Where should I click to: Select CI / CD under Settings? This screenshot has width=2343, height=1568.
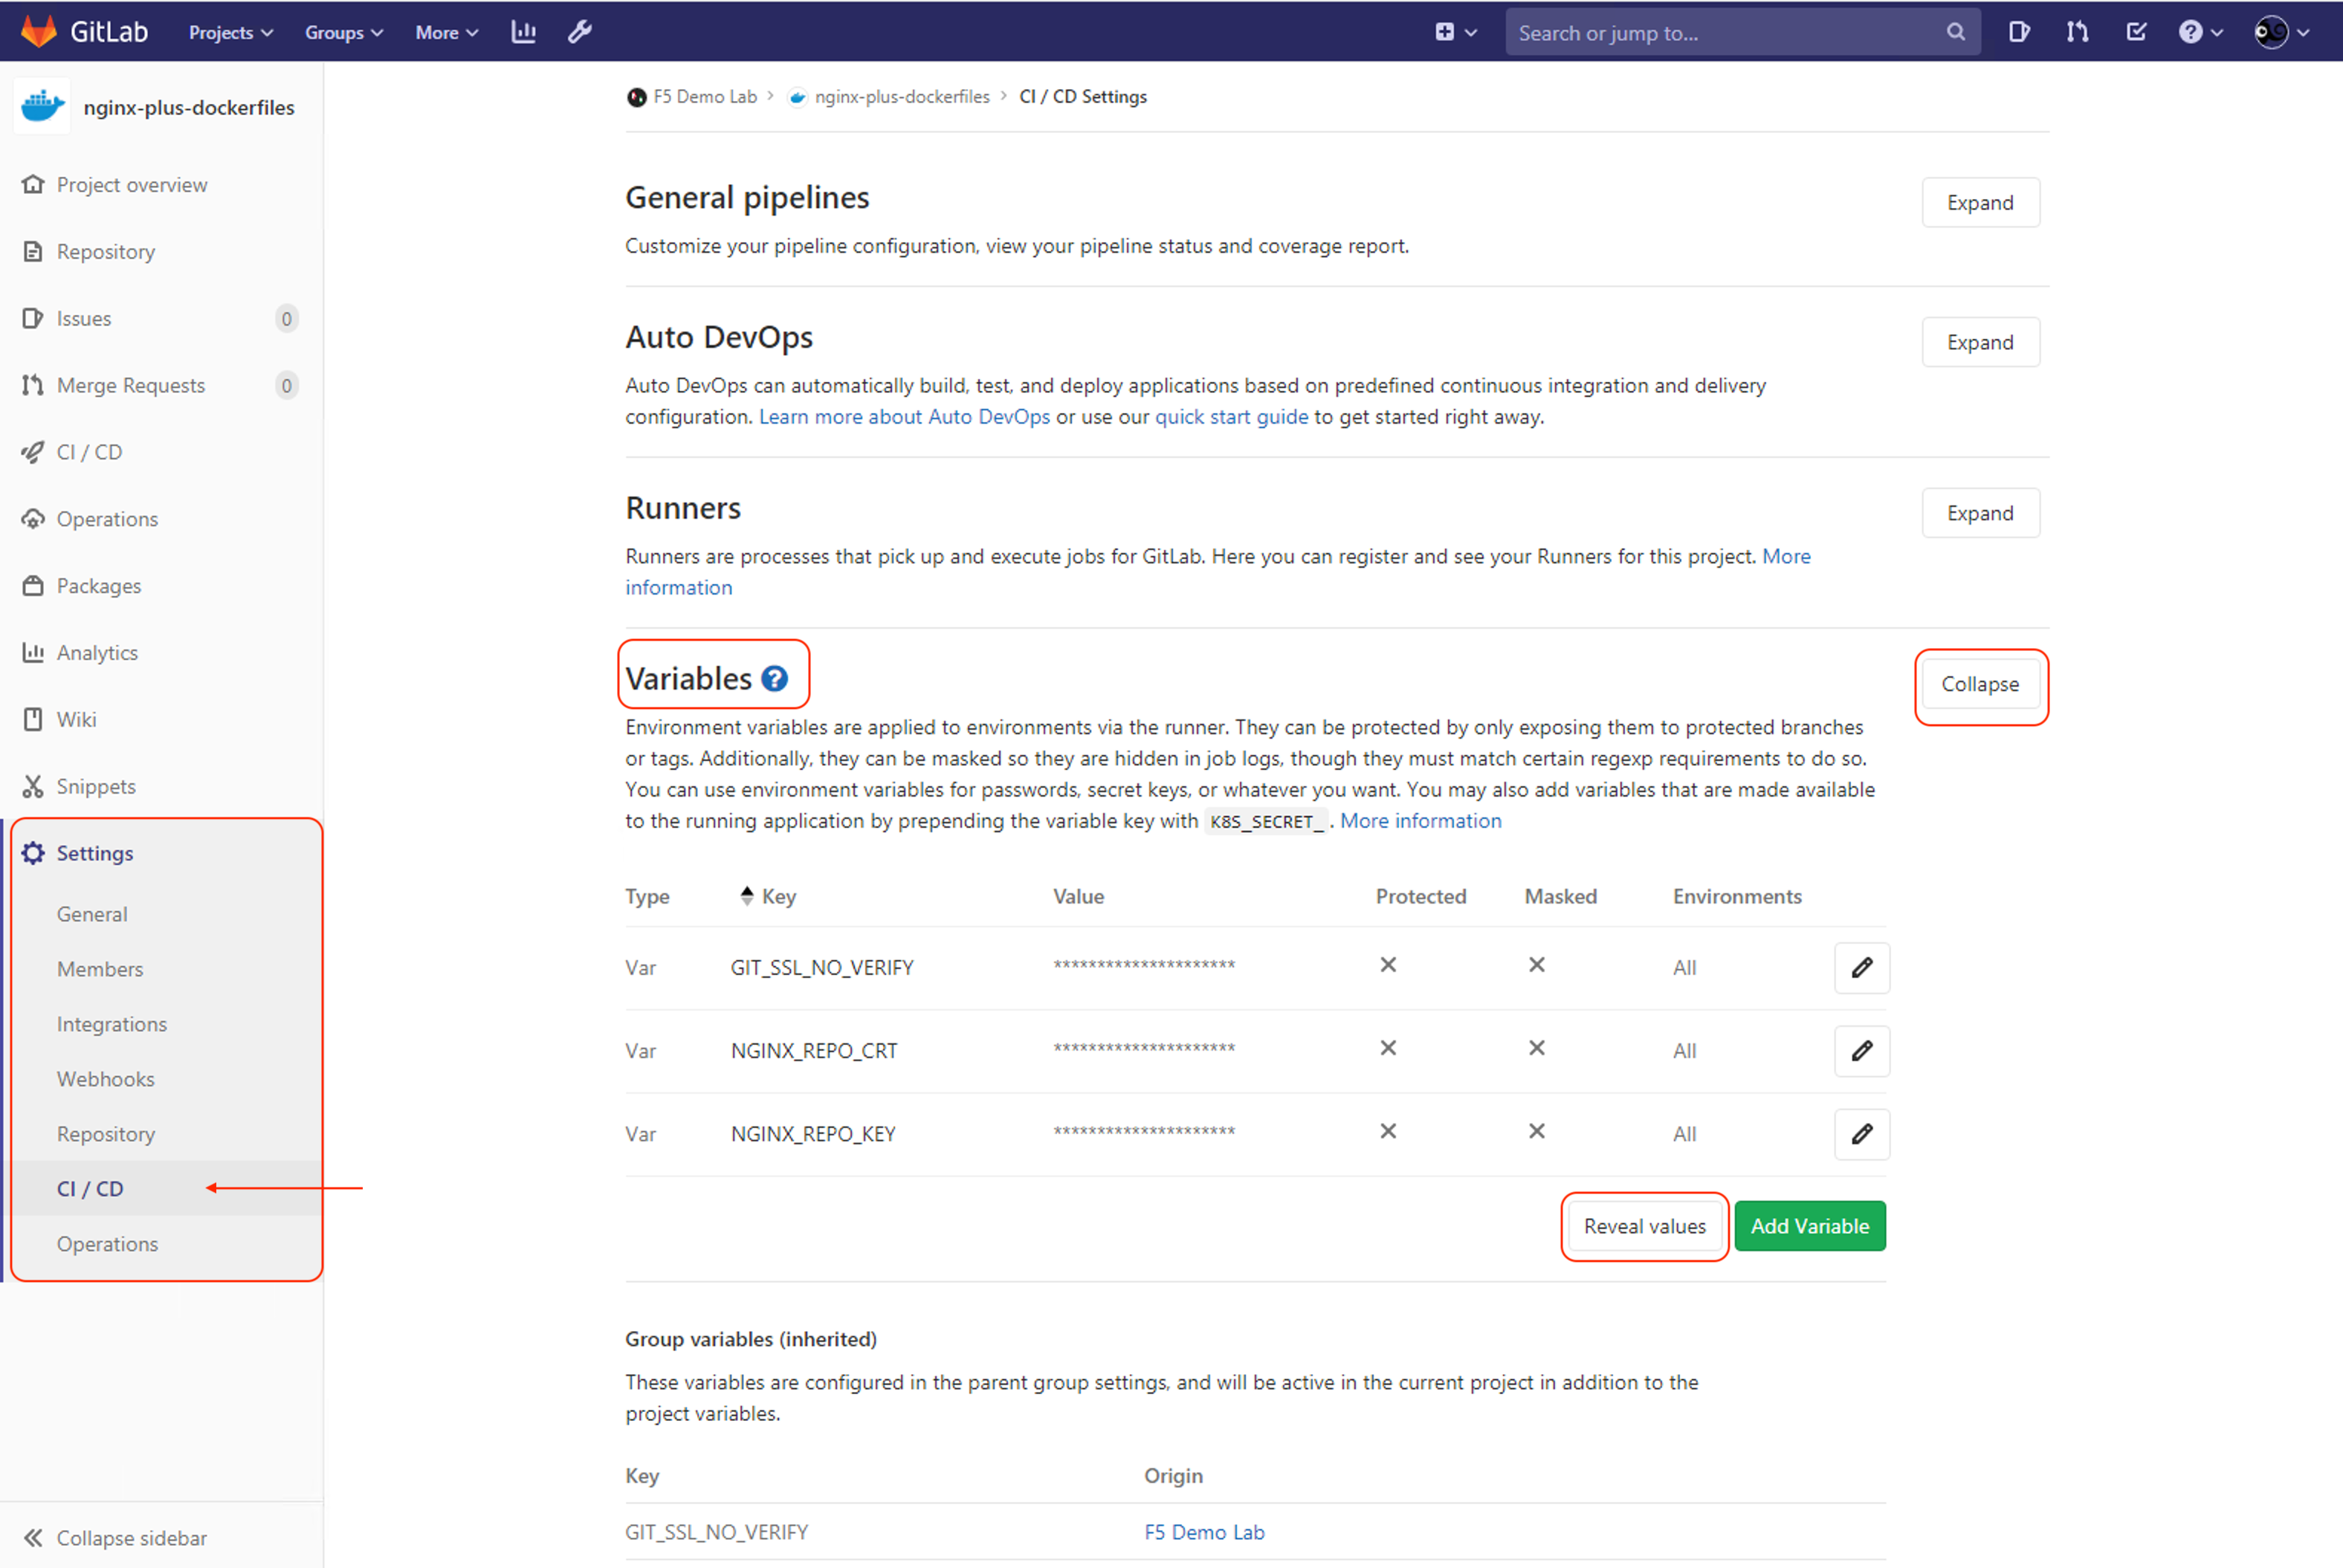[90, 1188]
